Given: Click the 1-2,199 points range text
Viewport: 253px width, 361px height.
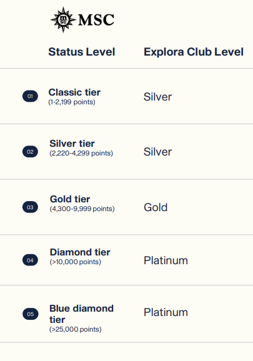Looking at the screenshot, I should (x=72, y=102).
